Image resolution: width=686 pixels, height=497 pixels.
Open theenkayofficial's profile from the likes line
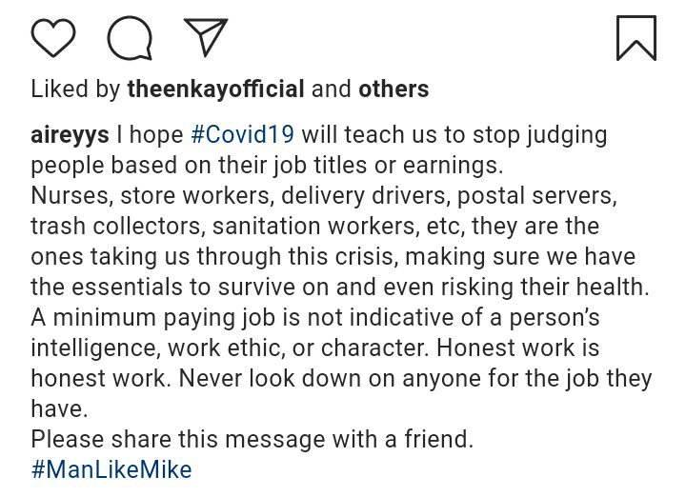click(215, 89)
